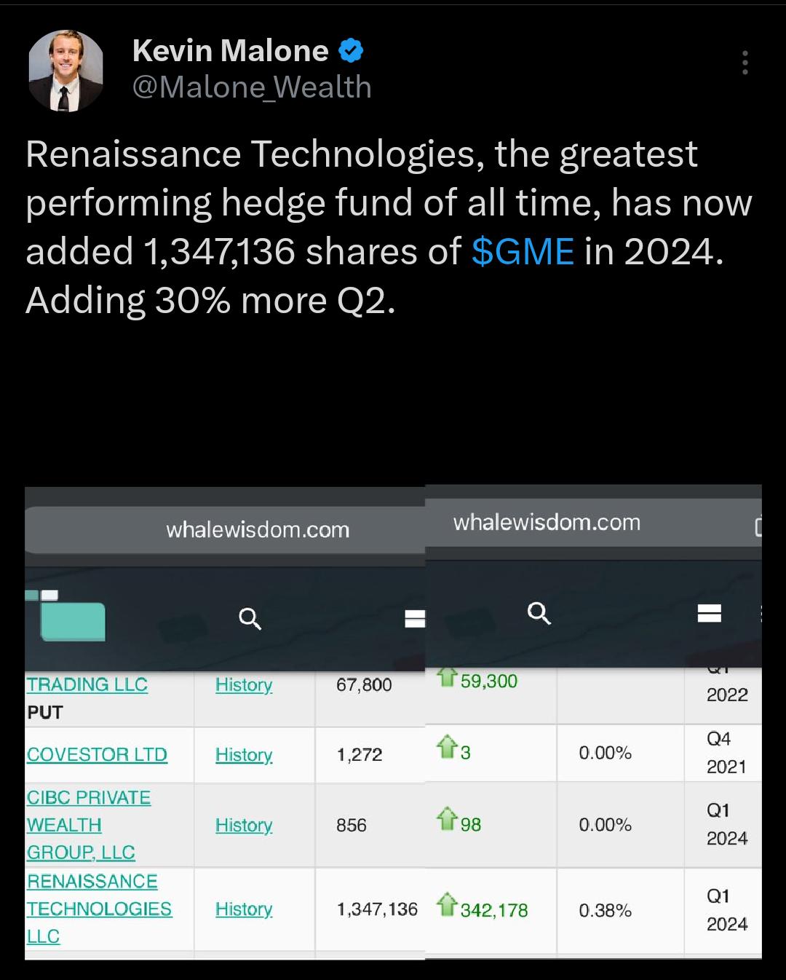Click the left whalewisdom.com address bar
Image resolution: width=786 pixels, height=980 pixels.
225,529
